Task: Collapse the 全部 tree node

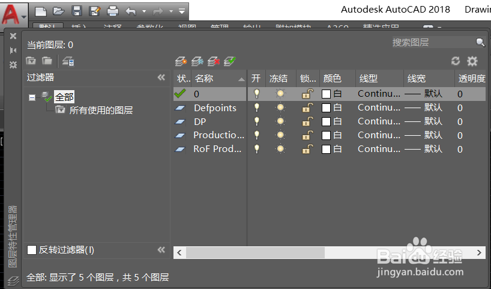Action: click(32, 98)
